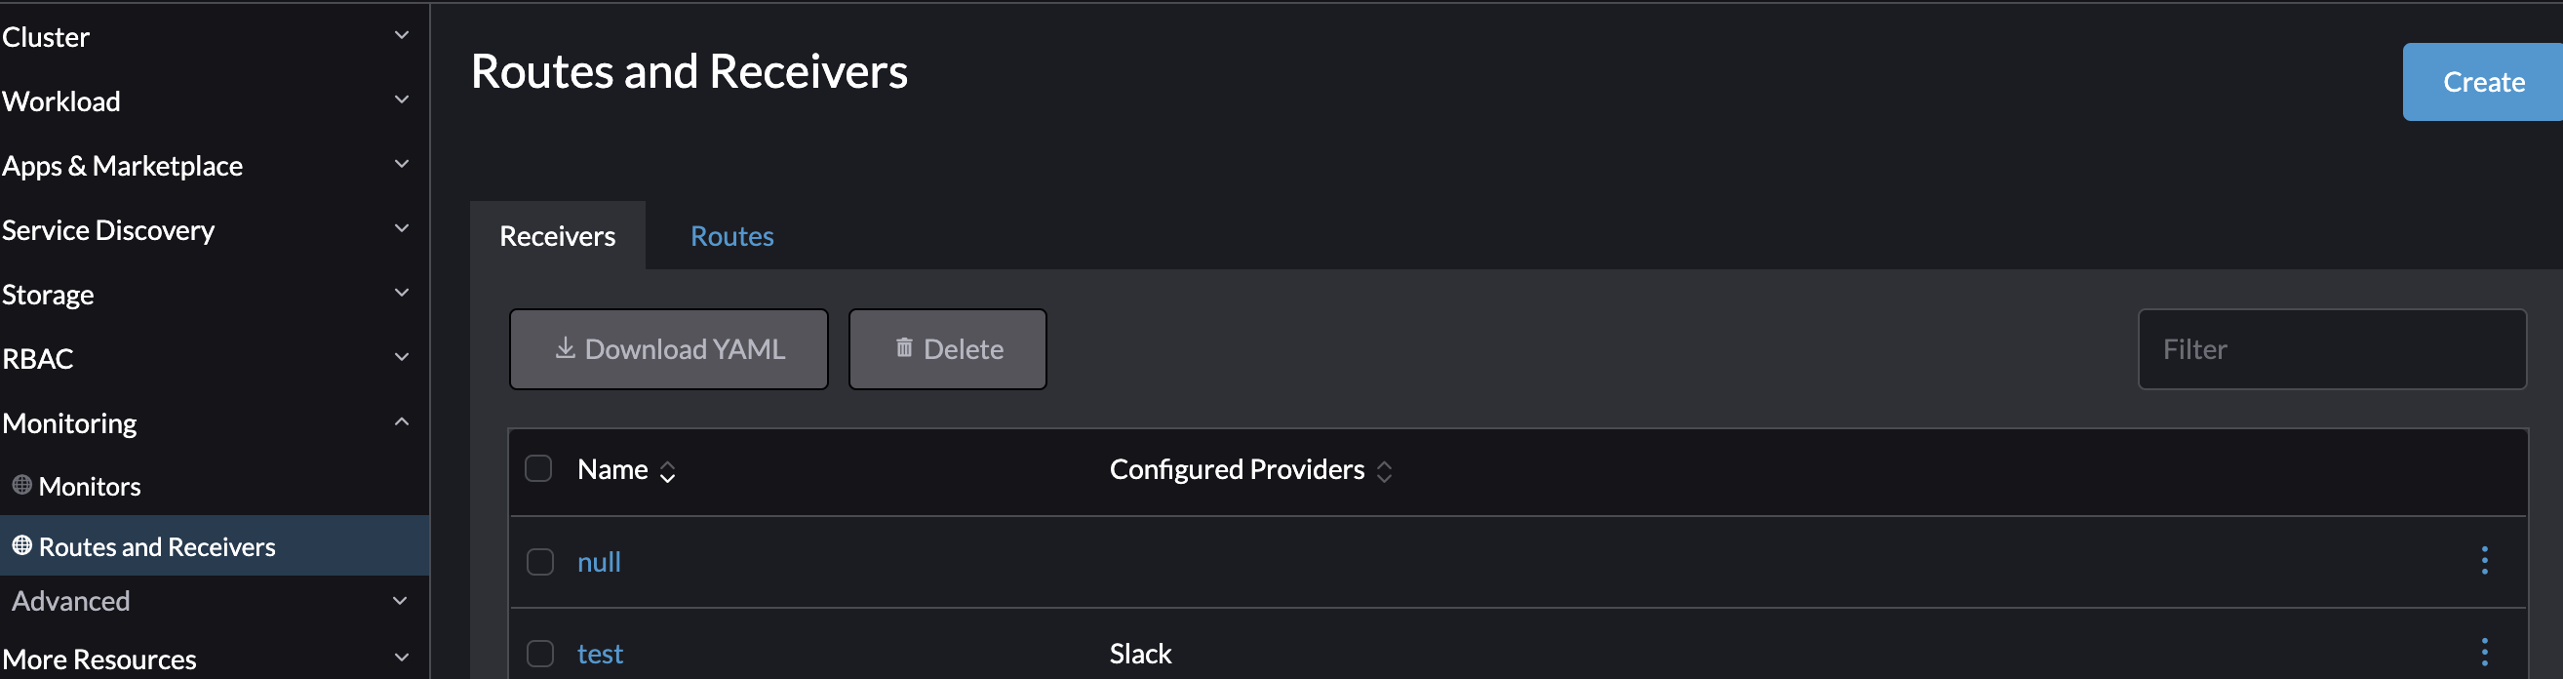The width and height of the screenshot is (2563, 679).
Task: Open the test receiver link
Action: tap(600, 653)
